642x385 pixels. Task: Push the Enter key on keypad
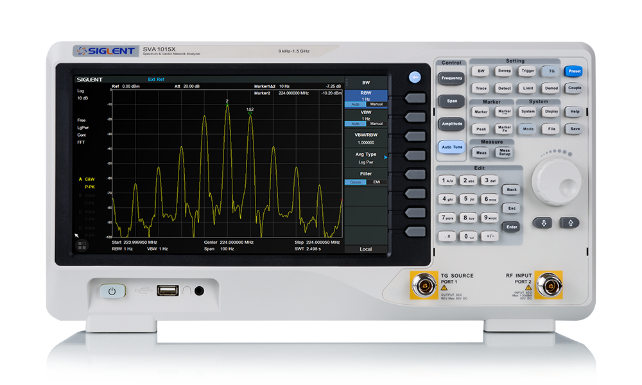(512, 227)
